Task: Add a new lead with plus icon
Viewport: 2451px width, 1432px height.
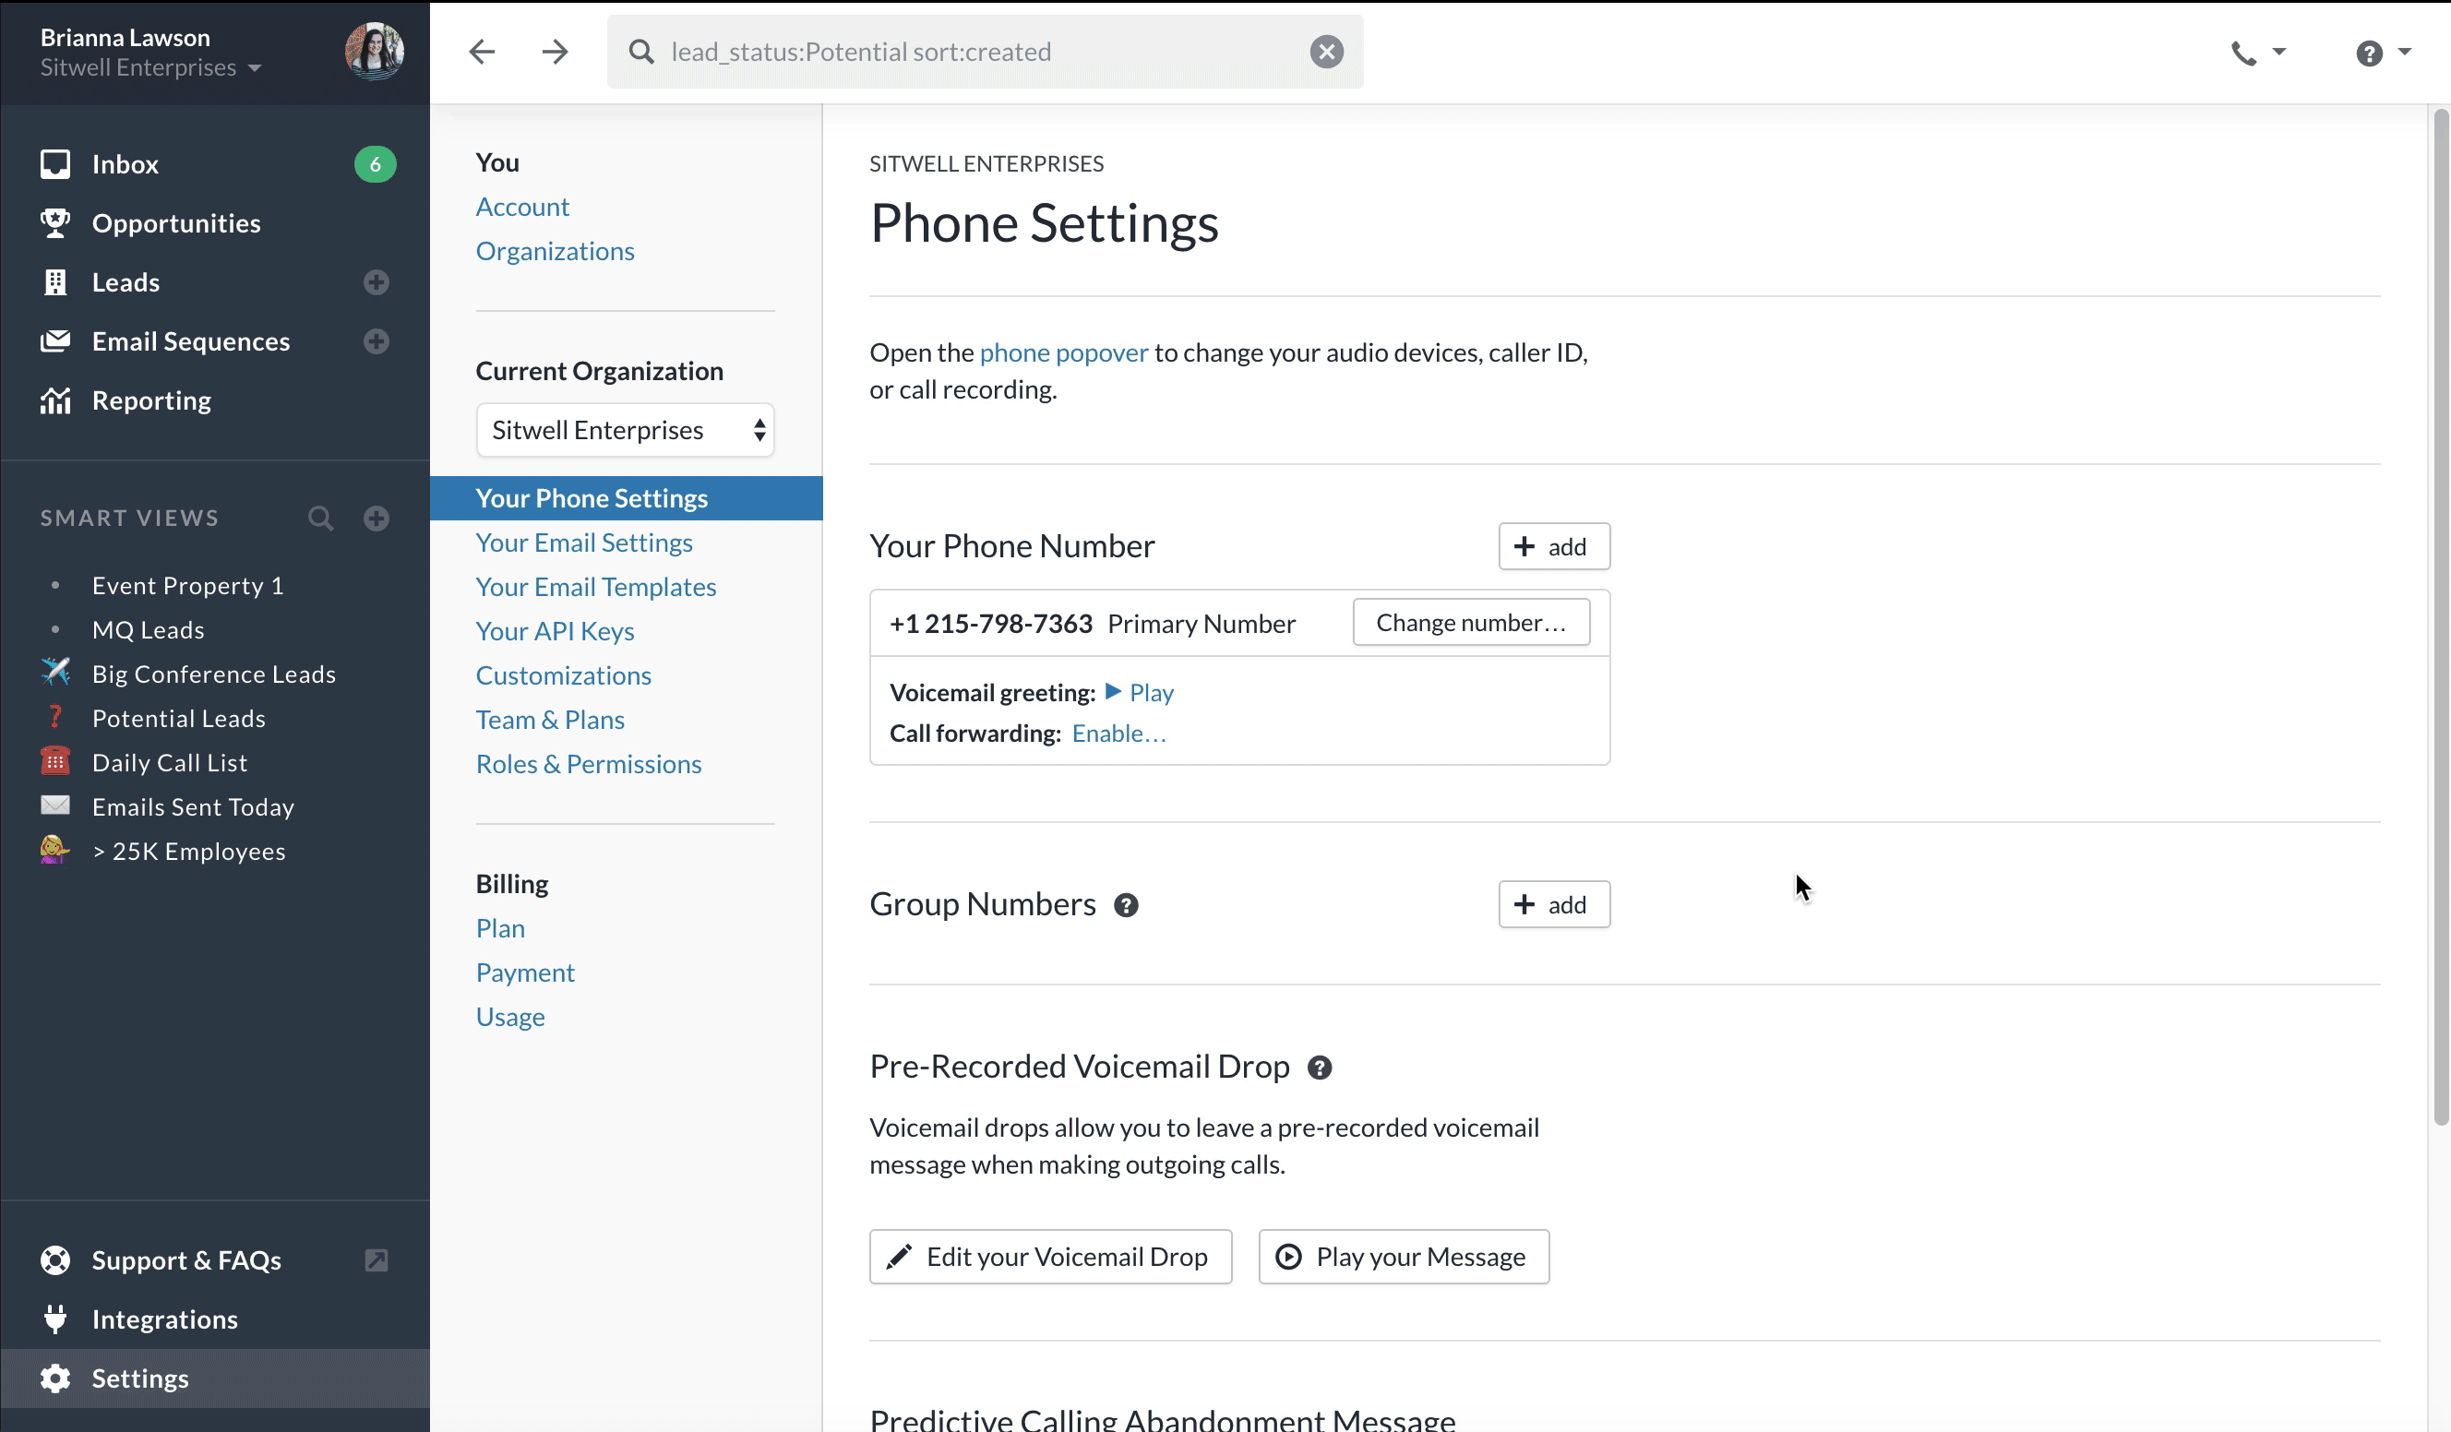Action: coord(377,282)
